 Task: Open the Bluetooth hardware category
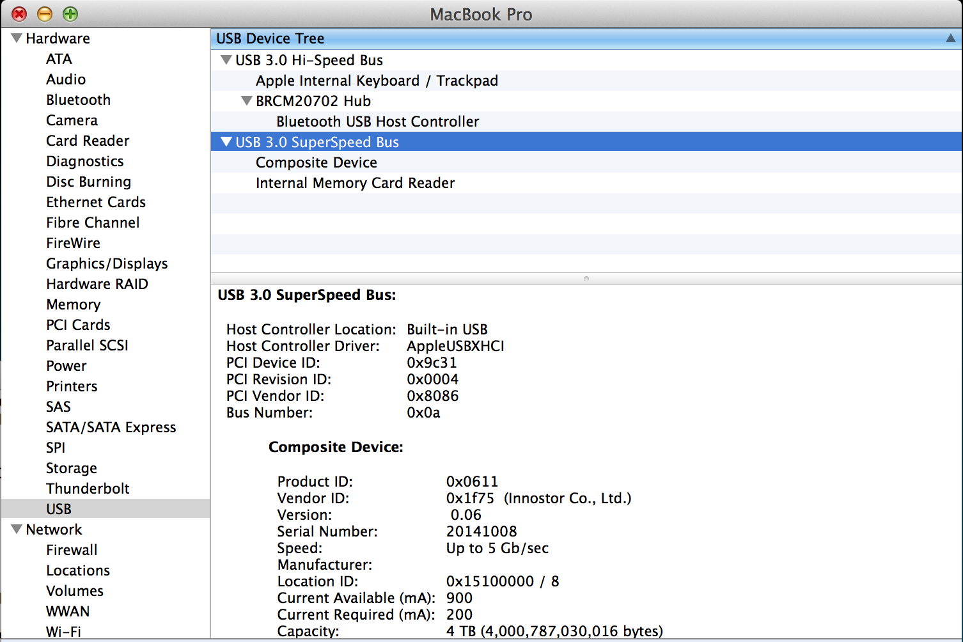(x=78, y=100)
